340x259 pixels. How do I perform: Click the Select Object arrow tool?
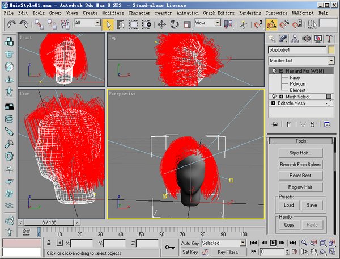[109, 24]
